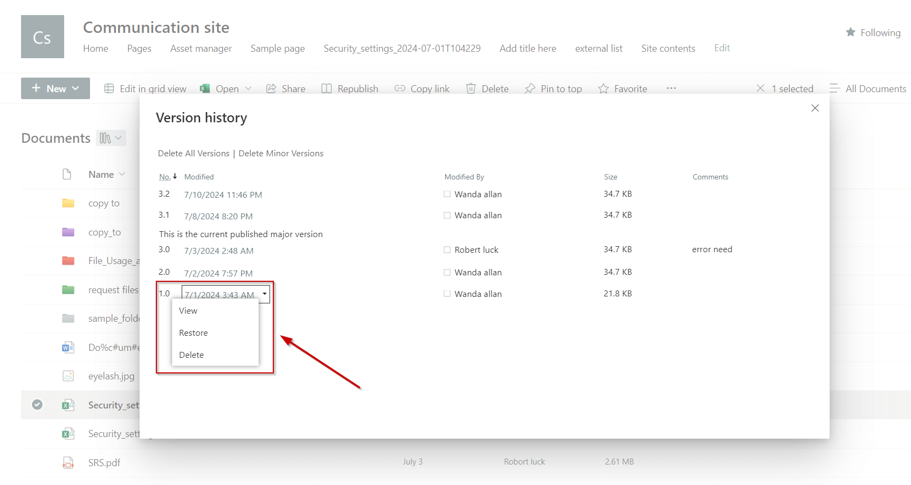Screen dimensions: 911x485
Task: Click the Pin to top icon
Action: (x=529, y=88)
